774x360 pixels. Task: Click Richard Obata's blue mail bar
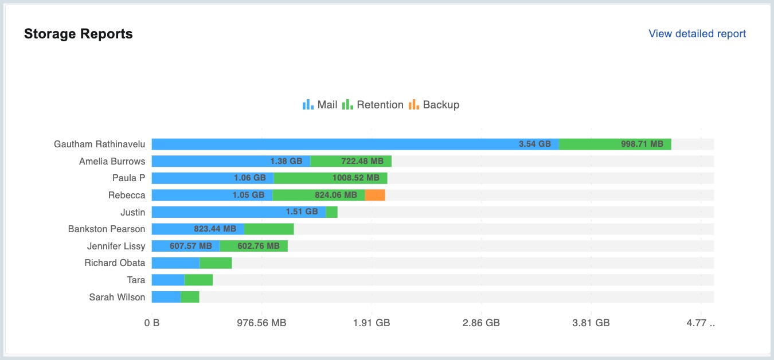175,263
